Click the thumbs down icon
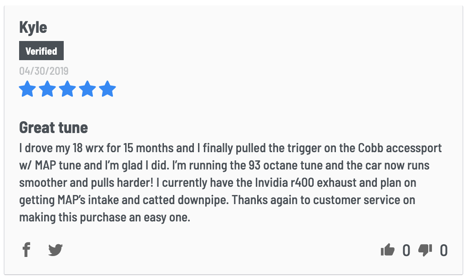Viewport: 467px width, 277px height. (x=425, y=250)
